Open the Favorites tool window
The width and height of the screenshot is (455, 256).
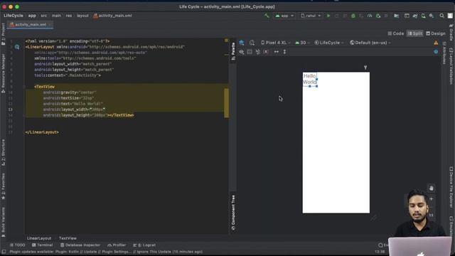tap(3, 186)
